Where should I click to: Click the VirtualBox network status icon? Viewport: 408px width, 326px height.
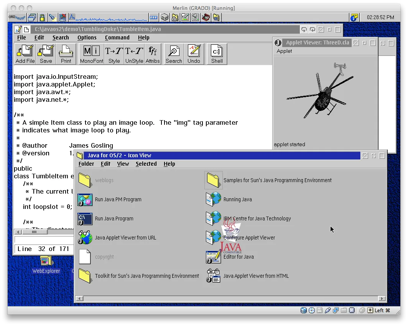(x=336, y=310)
